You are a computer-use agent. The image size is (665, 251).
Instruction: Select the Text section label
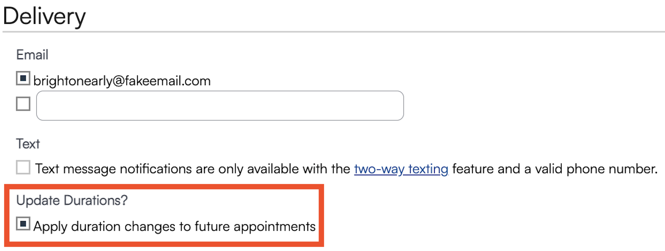pos(28,144)
